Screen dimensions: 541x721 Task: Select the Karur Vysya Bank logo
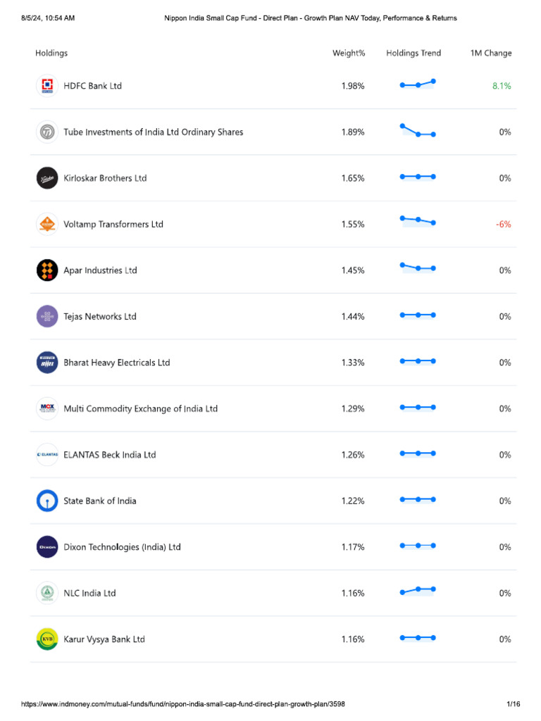coord(47,639)
